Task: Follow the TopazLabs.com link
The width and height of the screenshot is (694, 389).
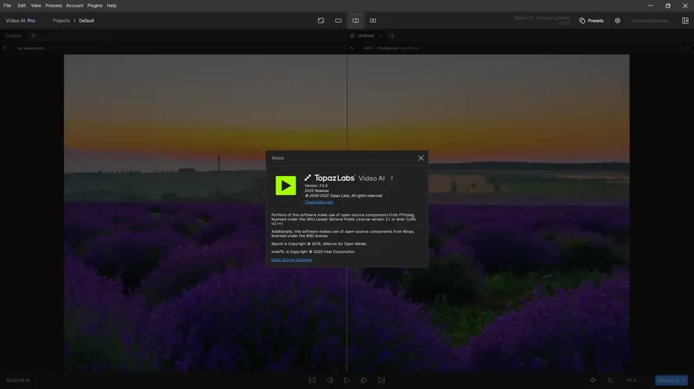Action: pos(319,202)
